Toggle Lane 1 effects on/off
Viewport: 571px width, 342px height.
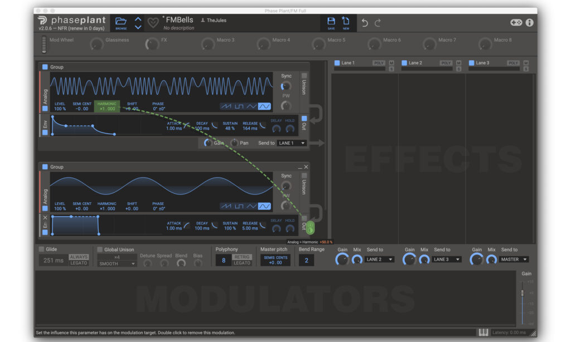[x=337, y=63]
